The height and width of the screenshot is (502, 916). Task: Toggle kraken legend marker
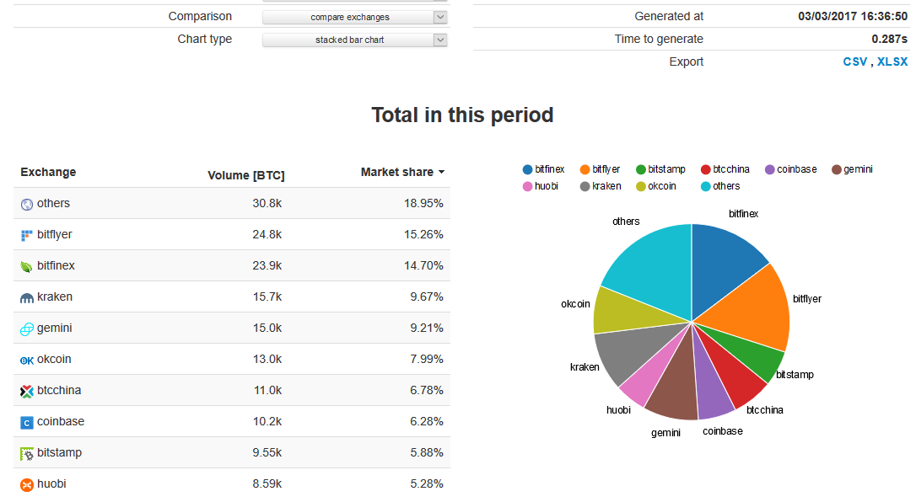tap(585, 187)
